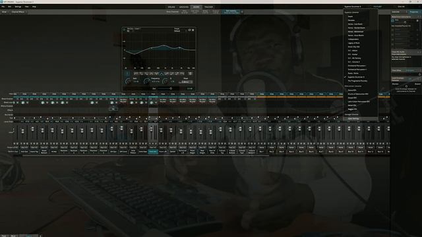The image size is (422, 237).
Task: Select Dance EZX expansion
Action: pos(351,90)
